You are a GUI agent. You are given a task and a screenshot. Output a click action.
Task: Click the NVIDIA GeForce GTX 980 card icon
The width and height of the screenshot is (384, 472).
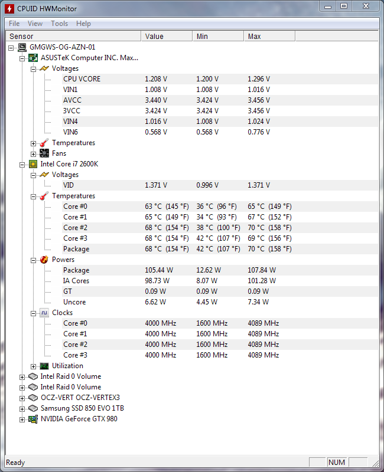33,419
